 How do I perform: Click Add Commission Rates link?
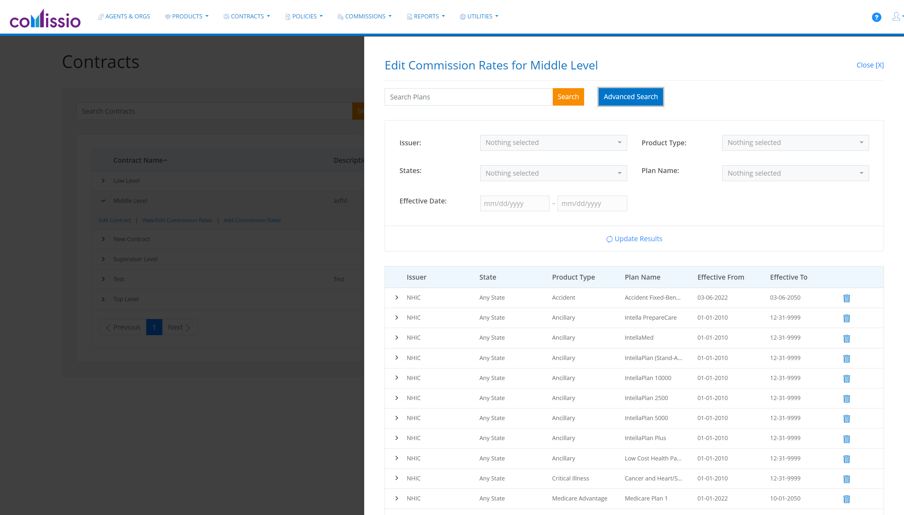pos(252,220)
